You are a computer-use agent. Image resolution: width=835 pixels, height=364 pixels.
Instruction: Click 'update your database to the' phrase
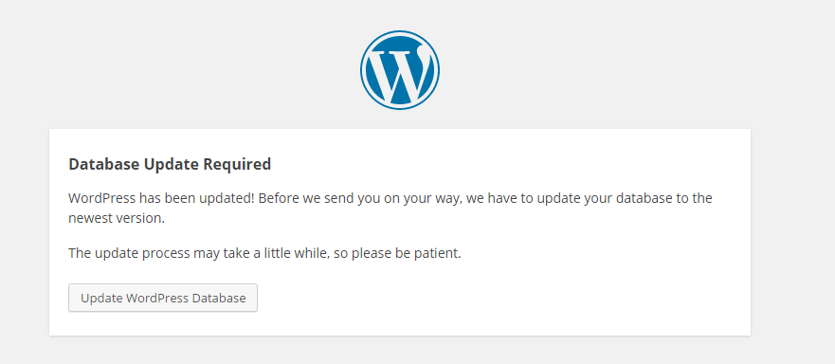coord(625,198)
